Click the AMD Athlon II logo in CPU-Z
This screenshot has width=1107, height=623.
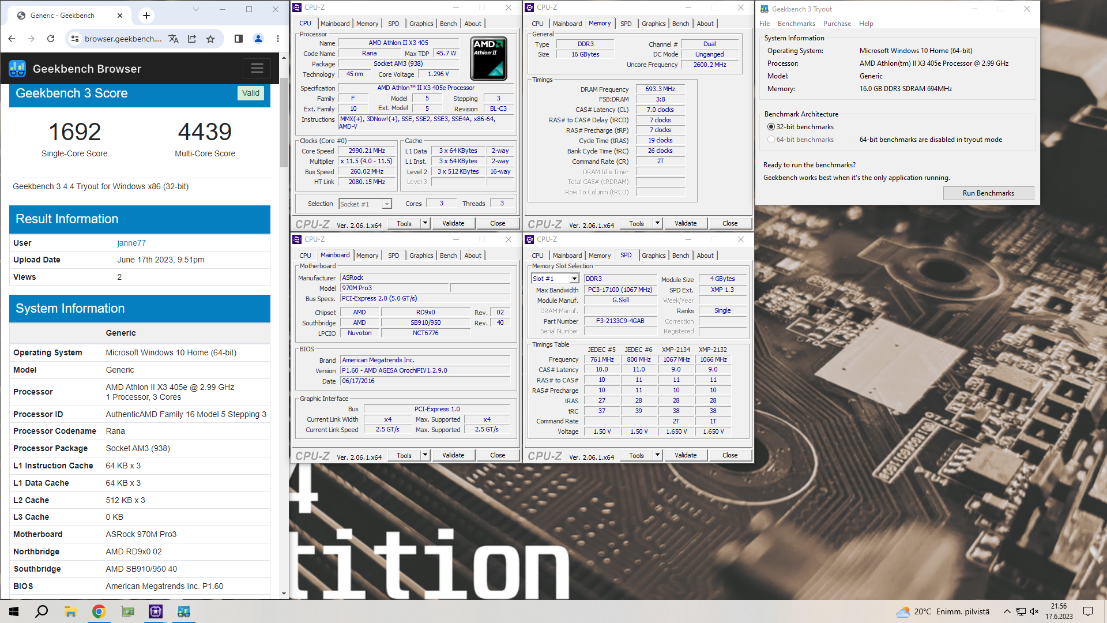(489, 58)
